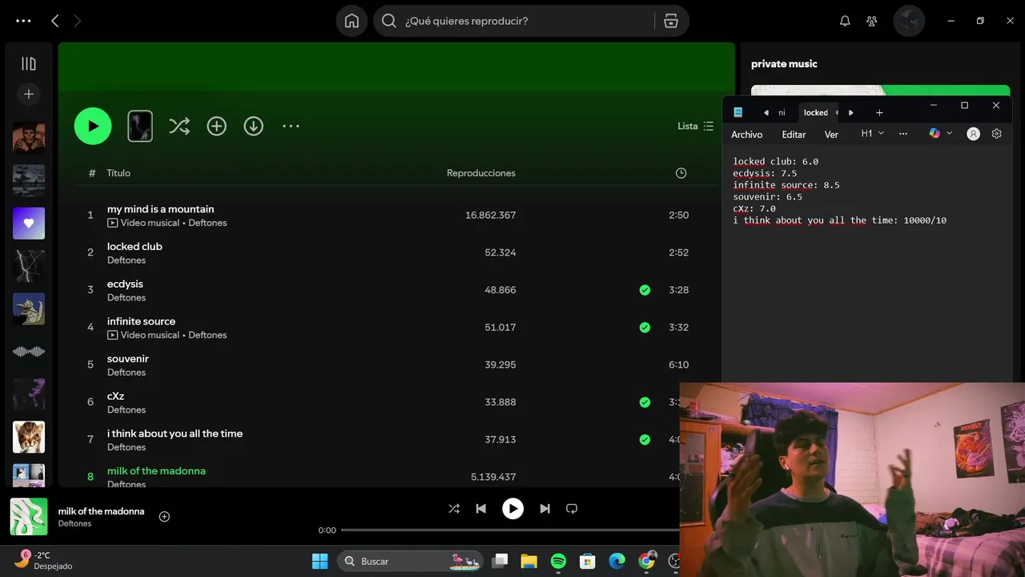Toggle saved checkmark for ecdysis
Screen dimensions: 1025x577
[645, 290]
